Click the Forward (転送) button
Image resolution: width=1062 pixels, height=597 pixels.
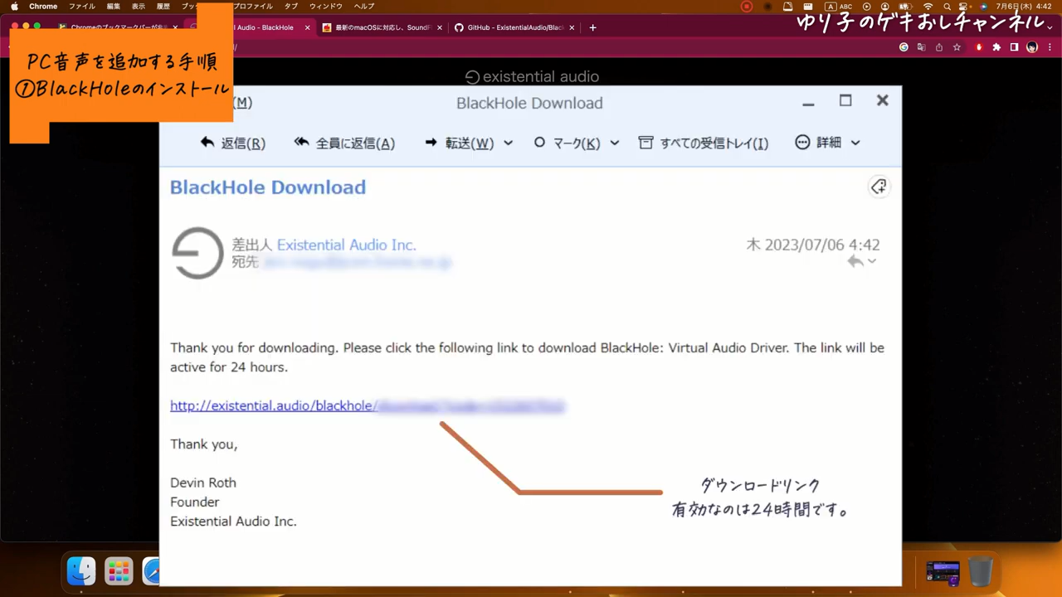[459, 143]
